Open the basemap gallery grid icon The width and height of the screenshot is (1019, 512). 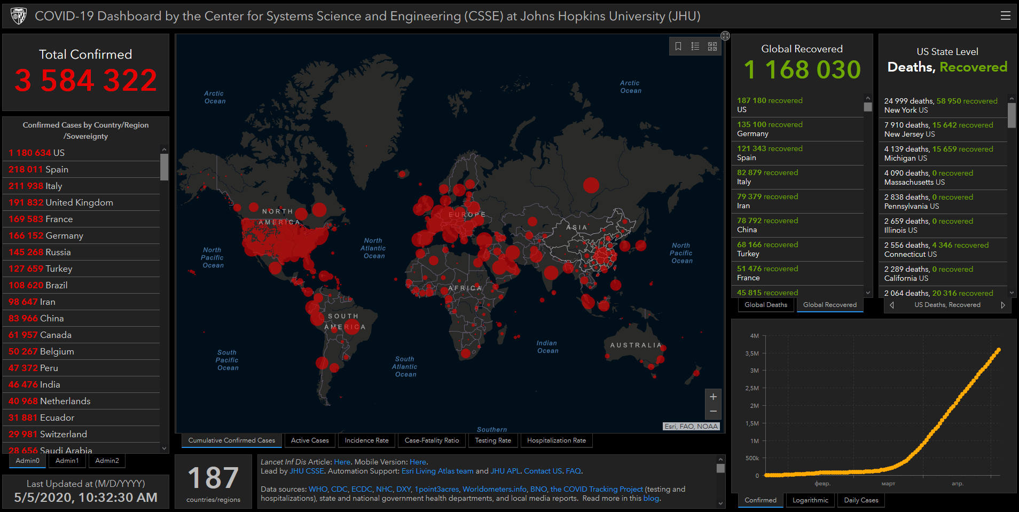point(712,46)
